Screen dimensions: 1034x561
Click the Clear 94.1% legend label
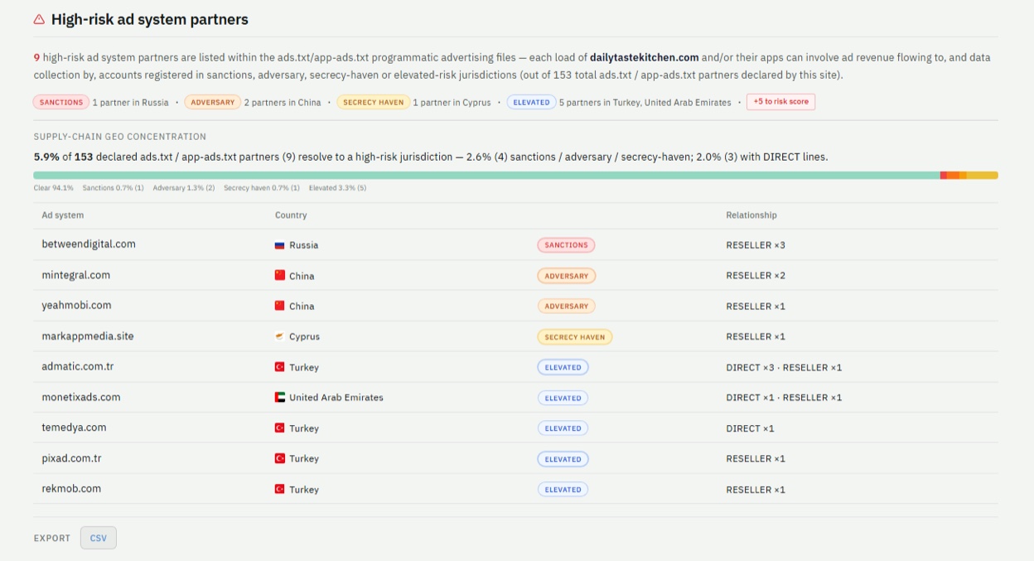point(53,188)
